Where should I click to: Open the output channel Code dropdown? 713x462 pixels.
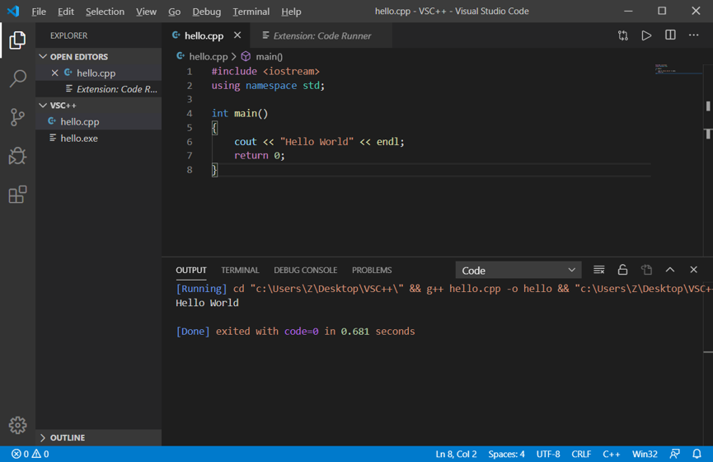point(518,271)
